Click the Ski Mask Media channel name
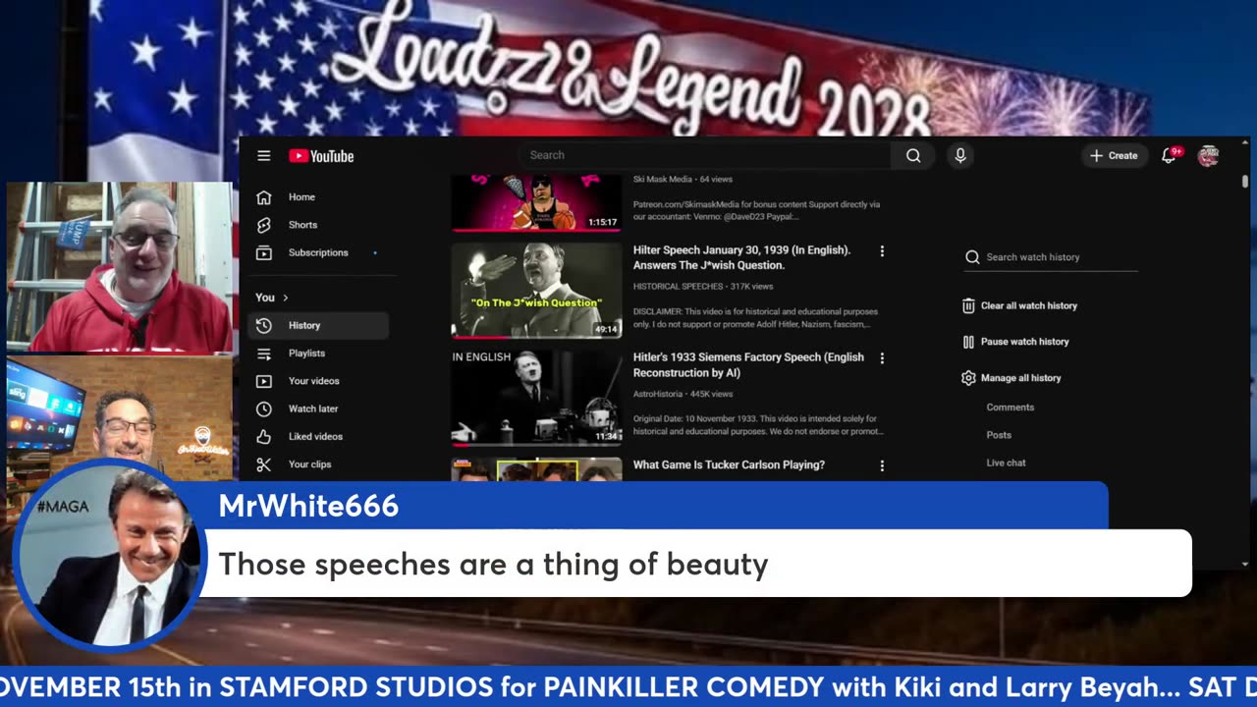The image size is (1257, 707). coord(663,180)
